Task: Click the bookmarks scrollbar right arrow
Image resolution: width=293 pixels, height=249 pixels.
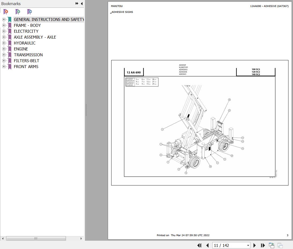Action: pyautogui.click(x=81, y=239)
